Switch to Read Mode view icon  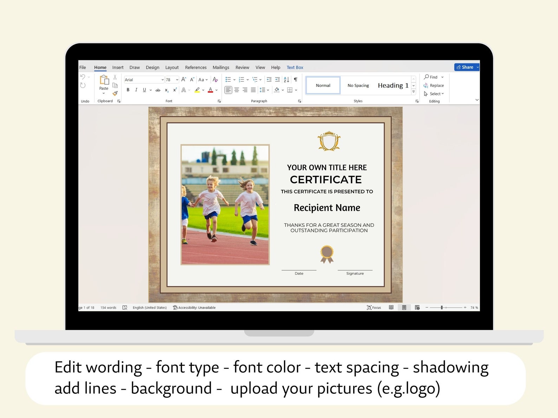[391, 307]
